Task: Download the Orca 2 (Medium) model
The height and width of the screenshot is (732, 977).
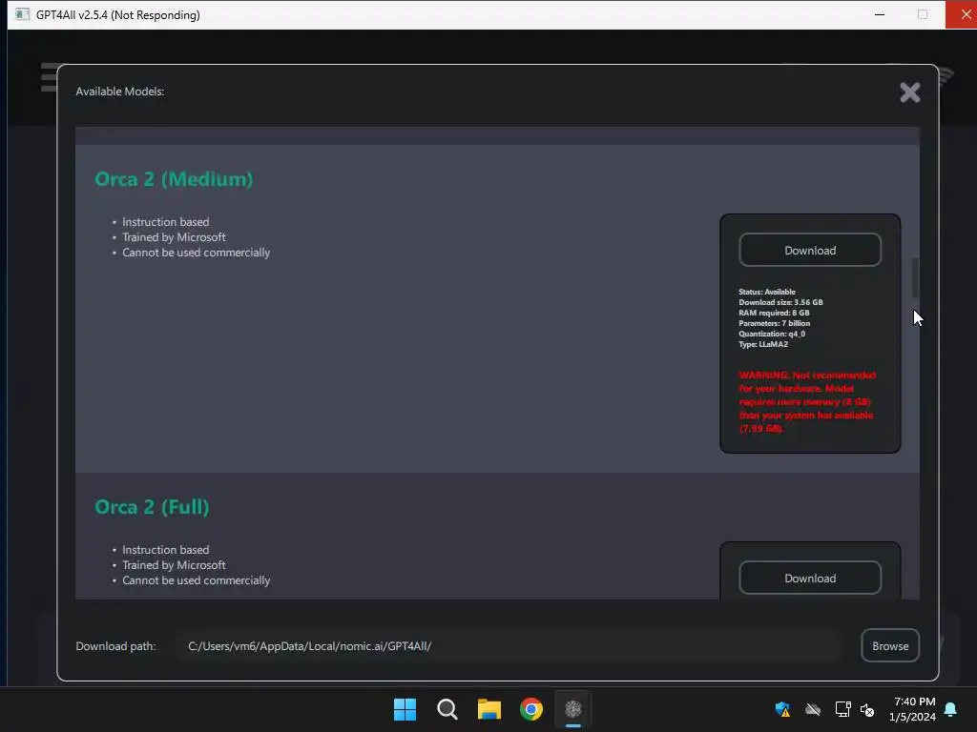Action: pos(810,251)
